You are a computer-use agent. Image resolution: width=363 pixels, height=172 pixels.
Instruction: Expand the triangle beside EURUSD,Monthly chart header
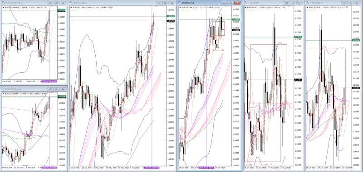[x=3, y=7]
